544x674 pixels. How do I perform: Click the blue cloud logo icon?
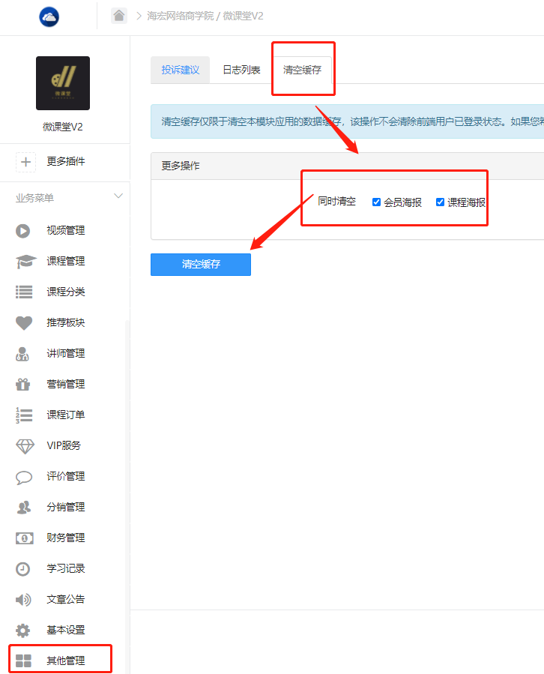(x=49, y=16)
